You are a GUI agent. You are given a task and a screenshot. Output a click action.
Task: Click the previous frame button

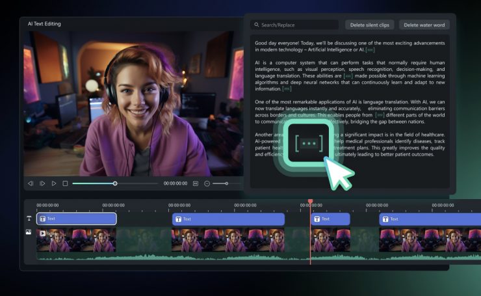(x=31, y=183)
